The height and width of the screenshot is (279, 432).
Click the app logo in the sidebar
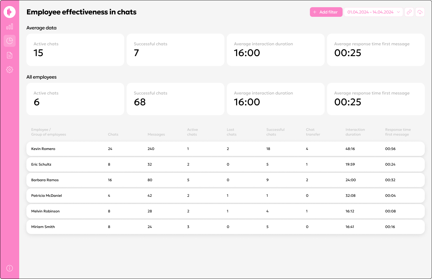[x=10, y=12]
